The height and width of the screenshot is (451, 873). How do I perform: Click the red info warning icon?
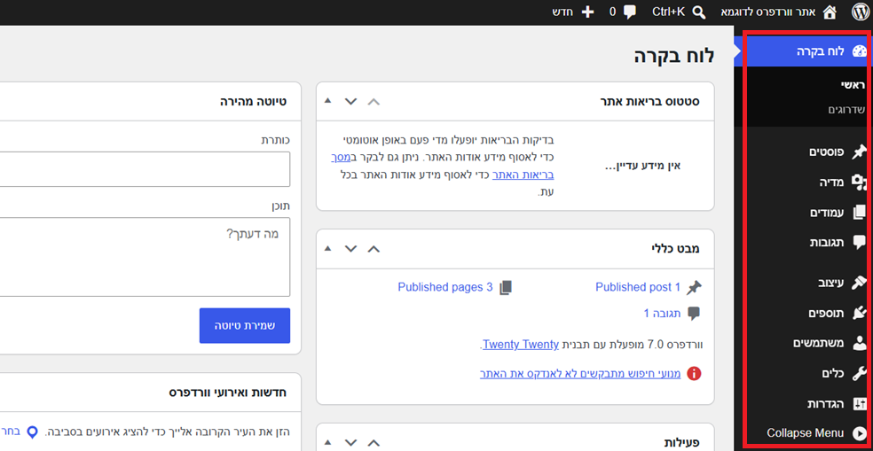point(694,374)
